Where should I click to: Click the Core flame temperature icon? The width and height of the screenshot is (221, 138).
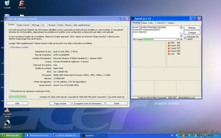[x=169, y=54]
